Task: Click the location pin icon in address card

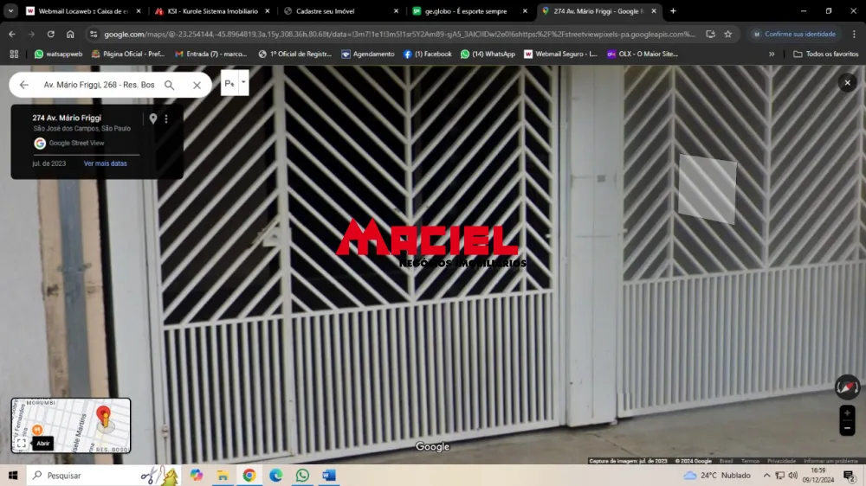Action: (153, 118)
